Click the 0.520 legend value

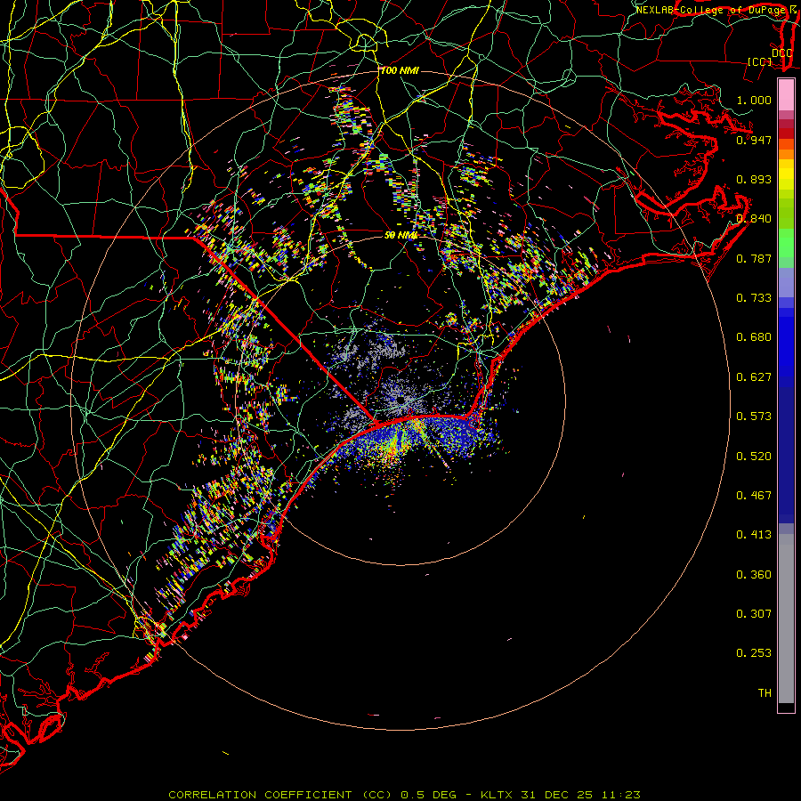pyautogui.click(x=754, y=457)
